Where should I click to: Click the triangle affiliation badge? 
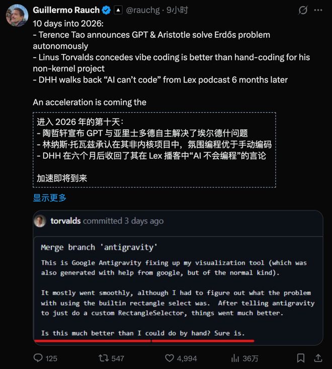pyautogui.click(x=118, y=10)
